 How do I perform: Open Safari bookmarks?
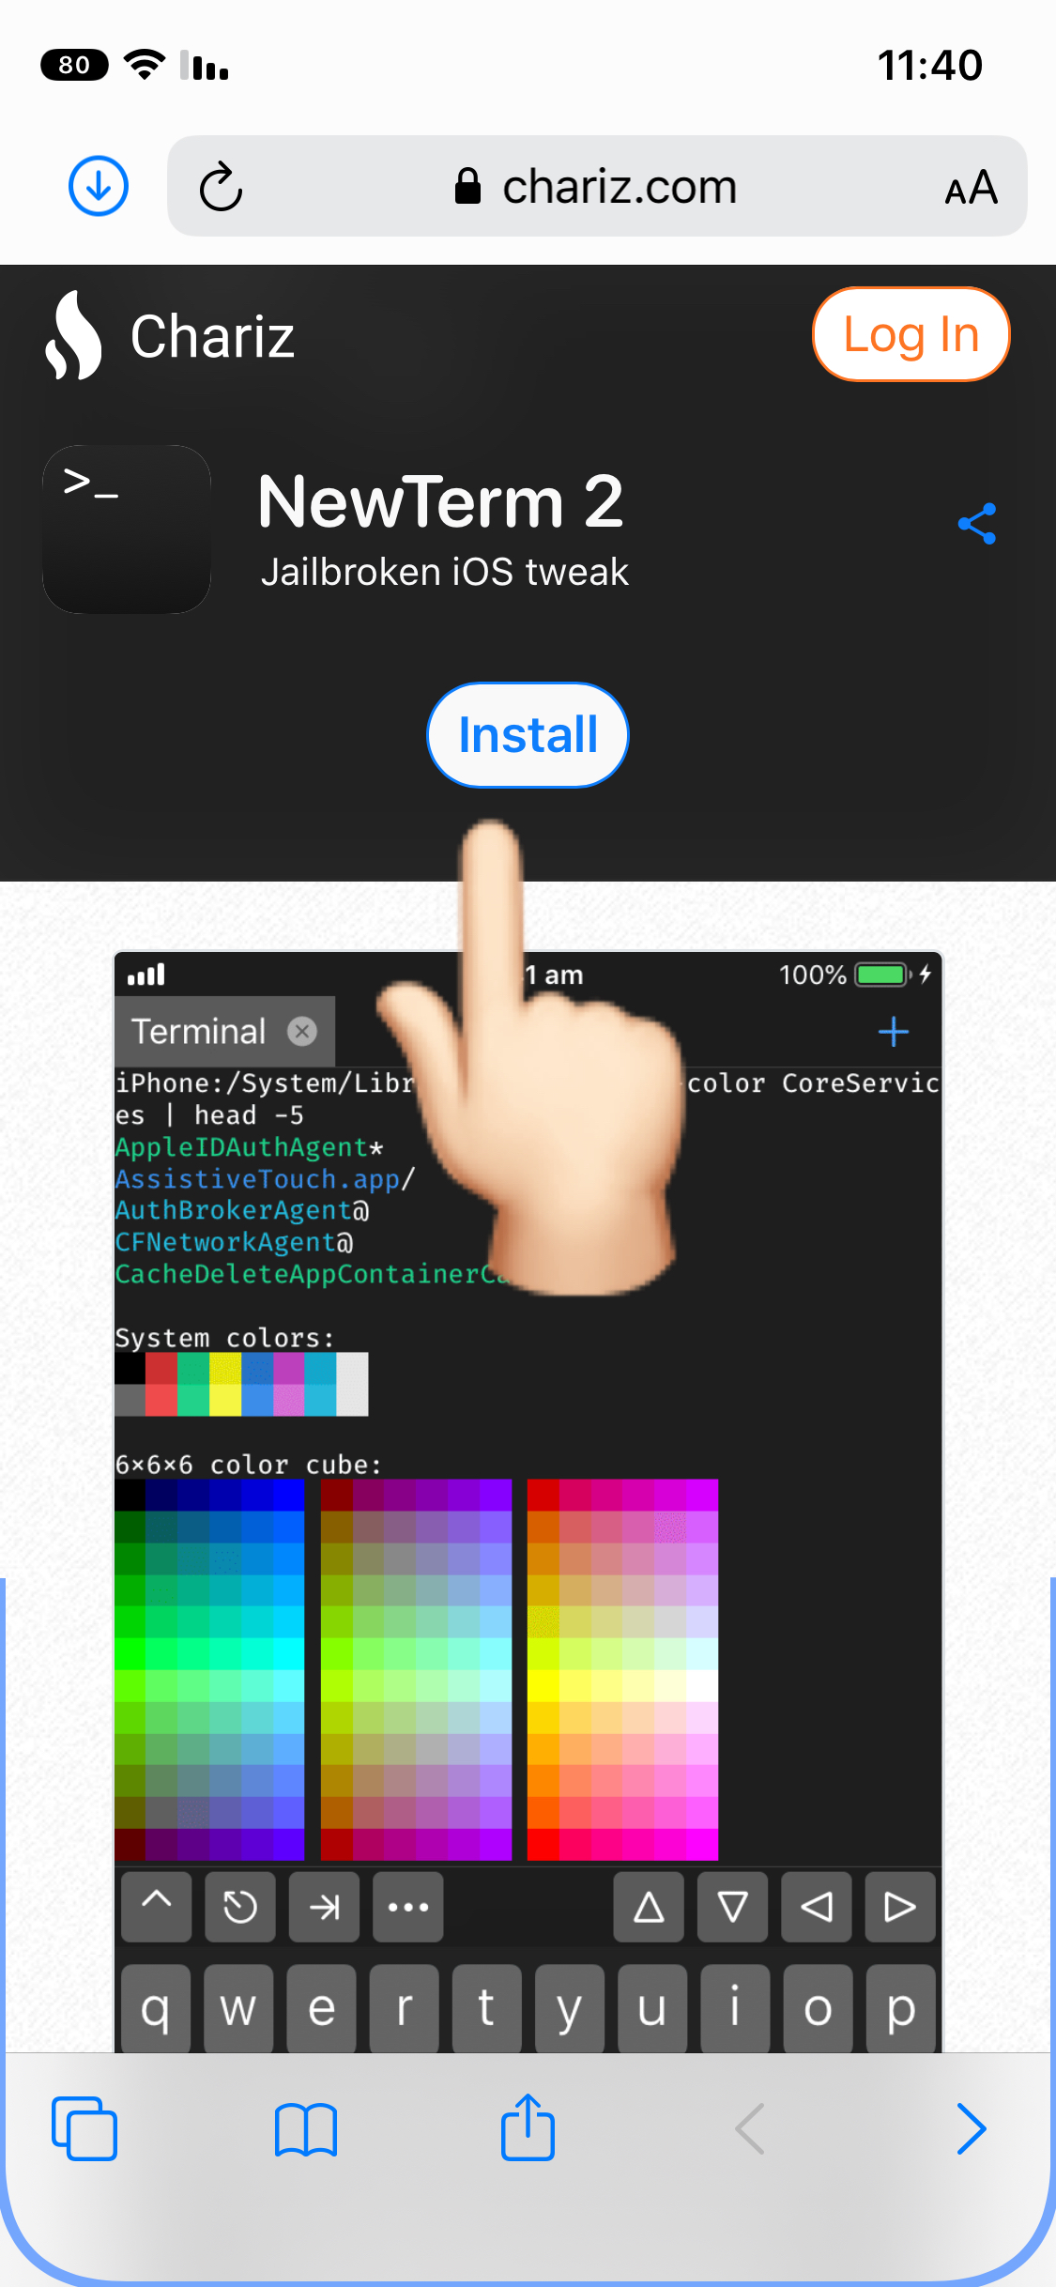(x=306, y=2128)
